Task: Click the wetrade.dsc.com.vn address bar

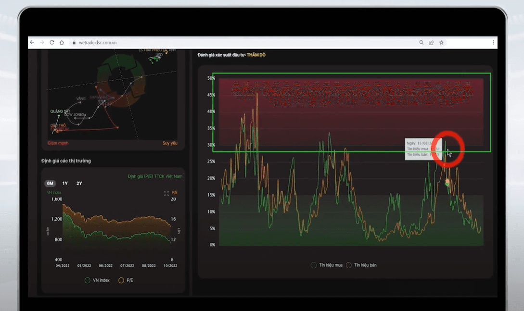Action: [x=98, y=42]
